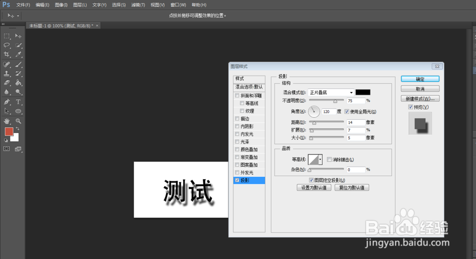Select the Zoom magnifier tool

18,121
